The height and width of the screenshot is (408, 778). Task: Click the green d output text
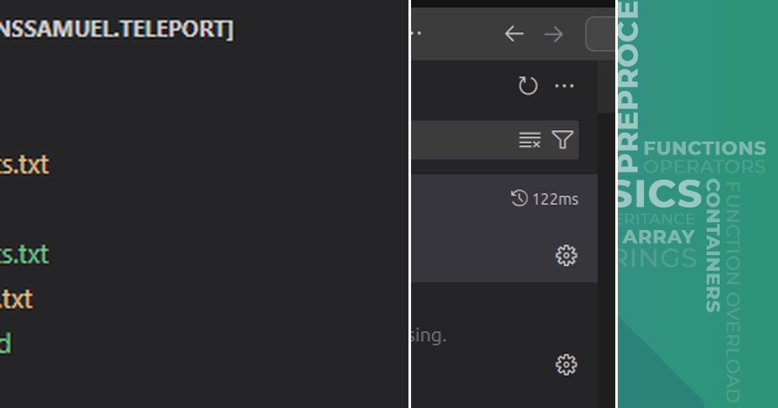click(5, 343)
